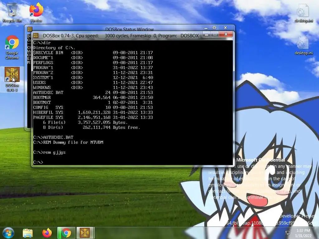Select the upper desktop.ini file icon
319x239 pixels.
coord(303,13)
